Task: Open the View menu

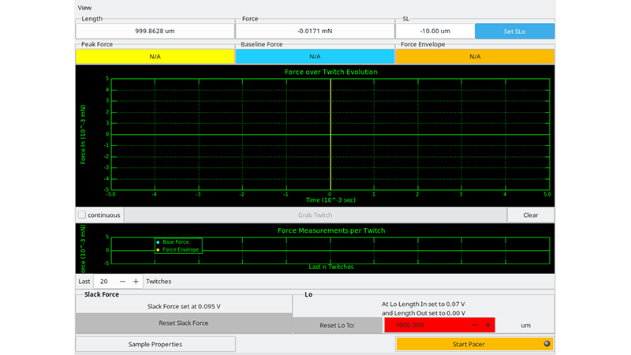Action: click(84, 8)
